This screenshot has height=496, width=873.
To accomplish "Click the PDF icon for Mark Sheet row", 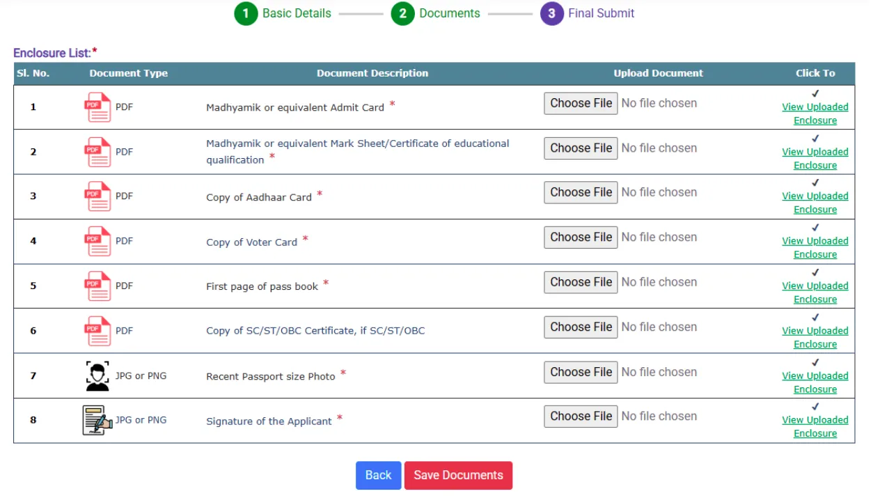I will point(97,152).
